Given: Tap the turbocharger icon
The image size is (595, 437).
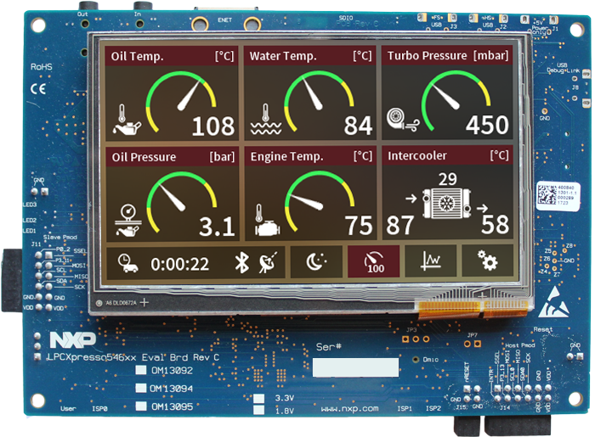Looking at the screenshot, I should (400, 119).
